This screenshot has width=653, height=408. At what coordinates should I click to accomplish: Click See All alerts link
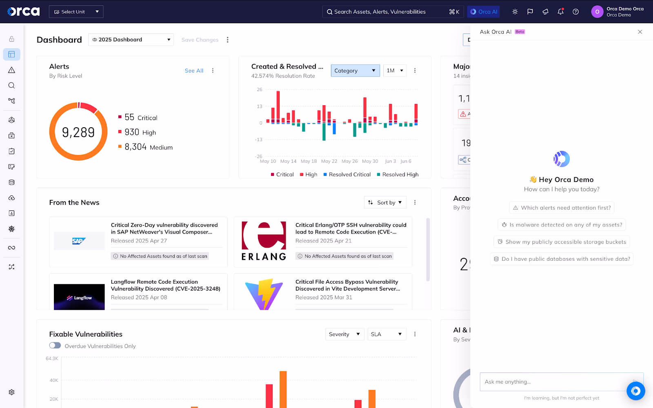click(194, 71)
